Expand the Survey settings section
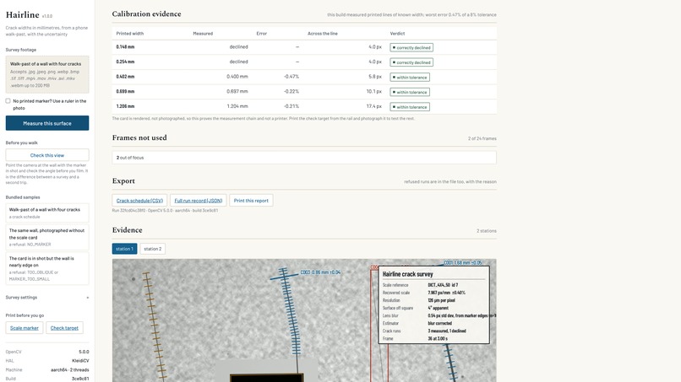Viewport: 681px width, 382px height. click(47, 298)
